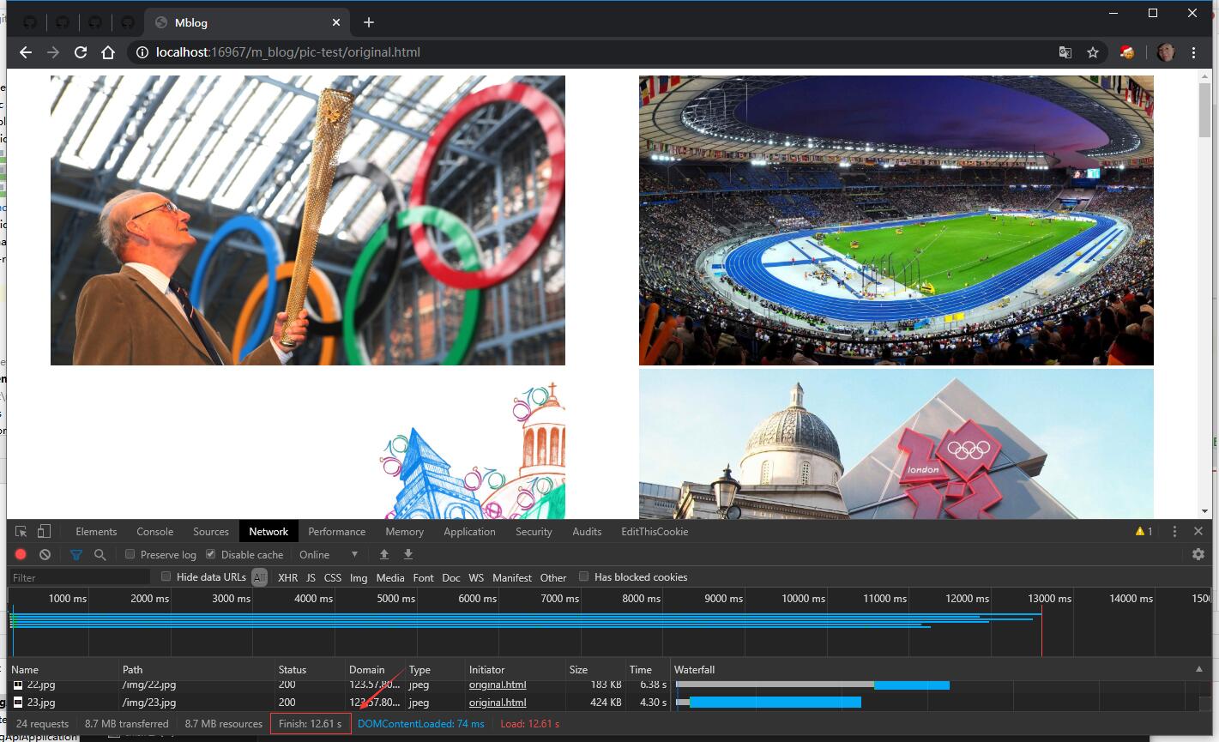Uncheck Disable cache checkbox
The image size is (1219, 742).
[x=211, y=555]
